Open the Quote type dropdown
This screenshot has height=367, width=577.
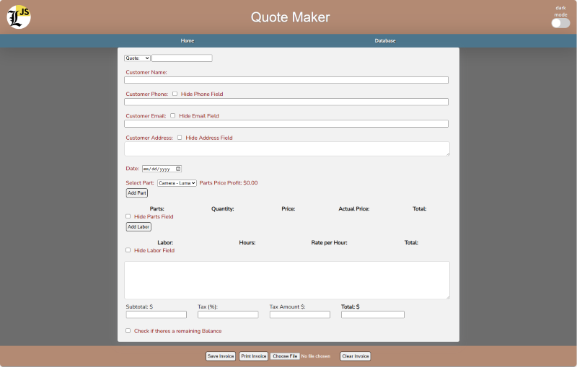(137, 58)
